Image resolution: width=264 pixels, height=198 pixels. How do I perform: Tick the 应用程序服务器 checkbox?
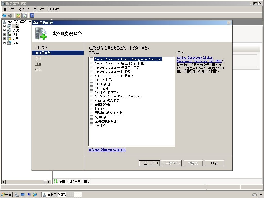point(92,121)
